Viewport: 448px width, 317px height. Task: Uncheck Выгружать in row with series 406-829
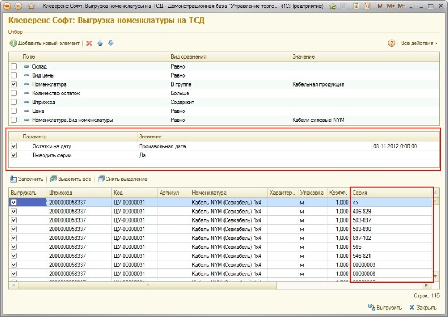click(14, 211)
